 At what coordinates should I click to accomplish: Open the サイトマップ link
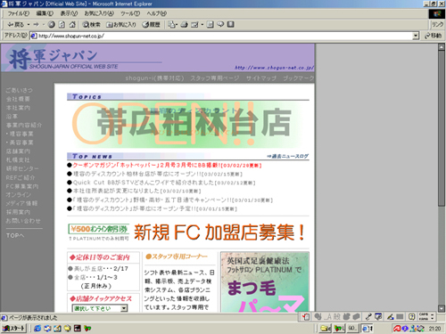pos(261,78)
